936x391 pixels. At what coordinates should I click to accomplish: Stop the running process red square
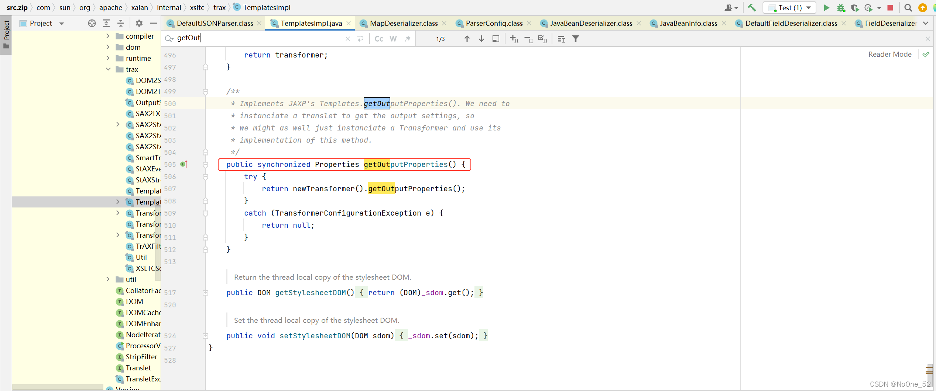tap(890, 8)
